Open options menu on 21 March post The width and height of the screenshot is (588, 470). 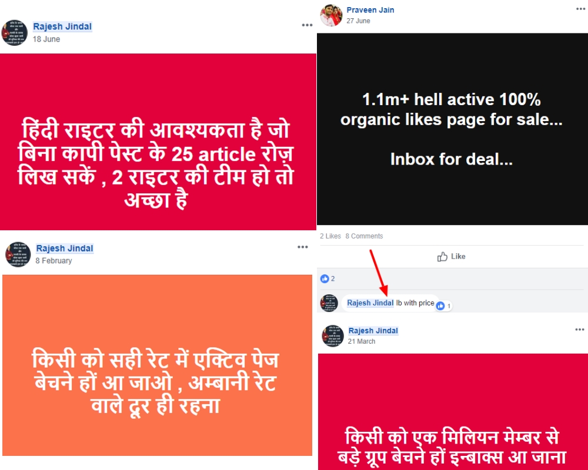[x=580, y=330]
